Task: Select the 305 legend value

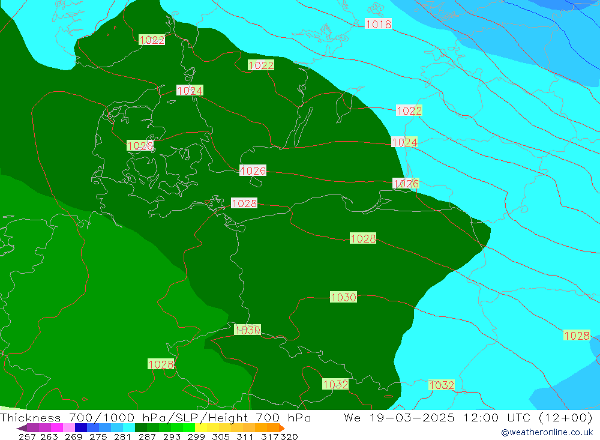Action: [221, 436]
